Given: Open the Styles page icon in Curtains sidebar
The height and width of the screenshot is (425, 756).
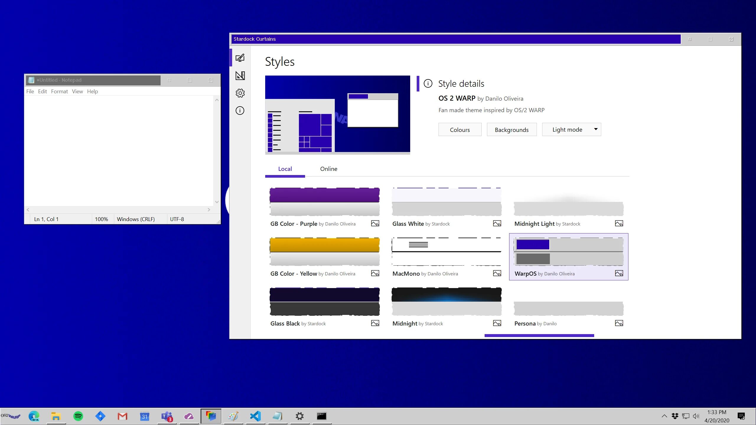Looking at the screenshot, I should 240,58.
